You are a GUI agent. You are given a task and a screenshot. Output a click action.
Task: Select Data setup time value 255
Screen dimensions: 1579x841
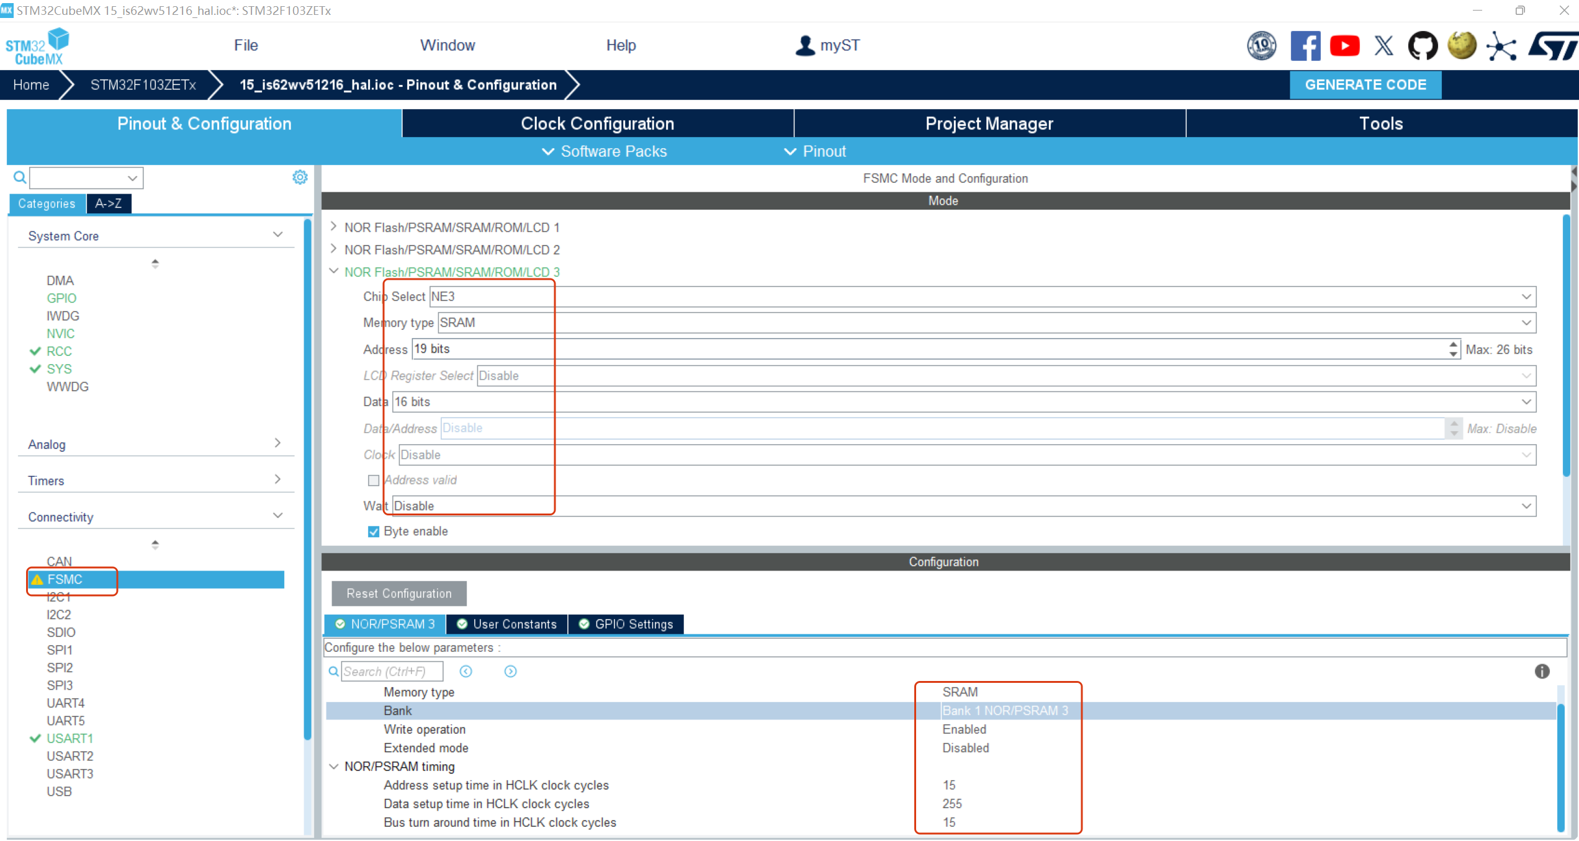[x=951, y=804]
